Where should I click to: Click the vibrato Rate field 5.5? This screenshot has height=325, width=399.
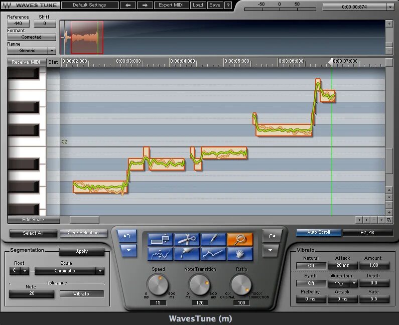tap(374, 299)
